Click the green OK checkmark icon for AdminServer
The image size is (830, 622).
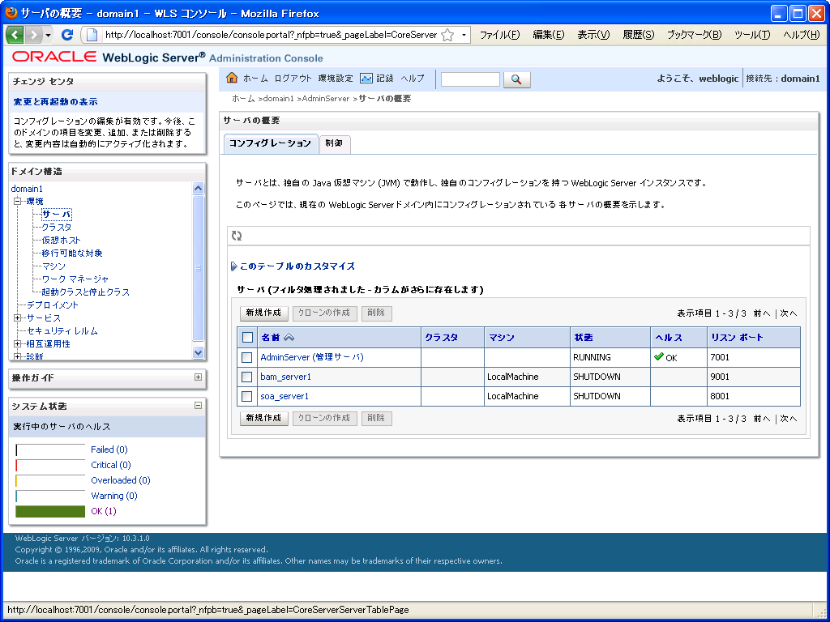(x=659, y=357)
